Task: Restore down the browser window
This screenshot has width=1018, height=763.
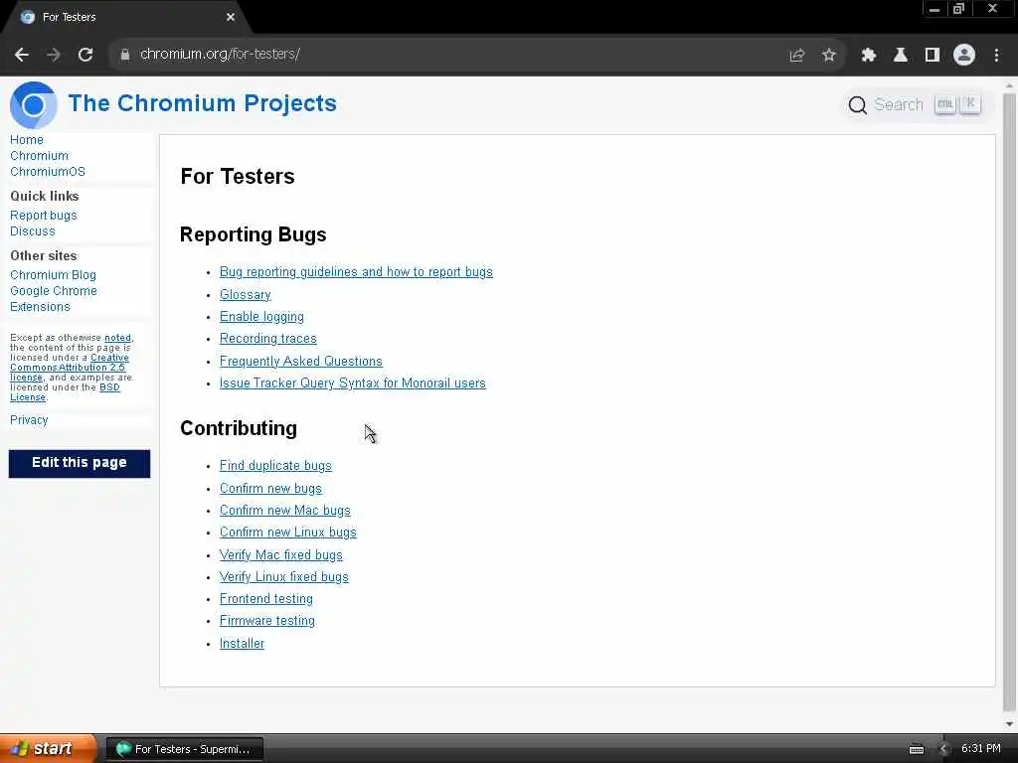Action: tap(959, 8)
